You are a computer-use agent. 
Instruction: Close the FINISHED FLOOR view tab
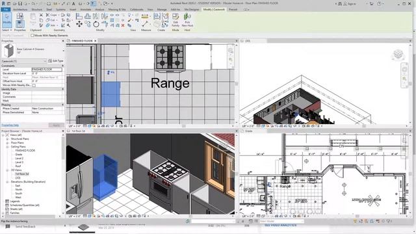point(96,41)
